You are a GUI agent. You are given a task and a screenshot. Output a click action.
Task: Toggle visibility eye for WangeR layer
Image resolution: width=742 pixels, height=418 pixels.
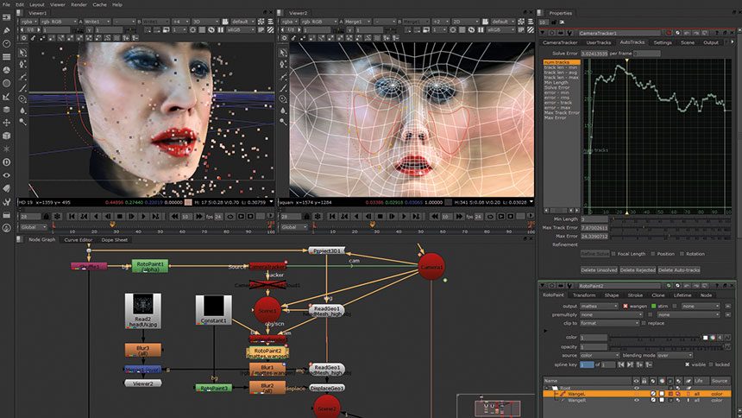tap(636, 402)
